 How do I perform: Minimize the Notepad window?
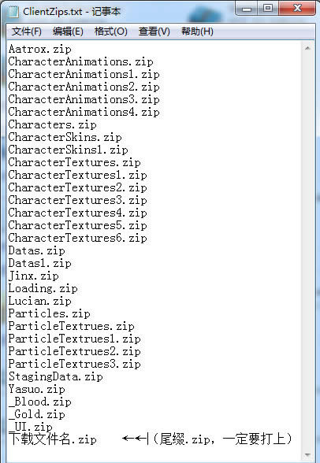click(x=247, y=9)
